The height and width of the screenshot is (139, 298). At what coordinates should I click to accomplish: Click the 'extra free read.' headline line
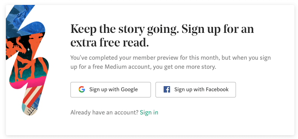click(109, 43)
